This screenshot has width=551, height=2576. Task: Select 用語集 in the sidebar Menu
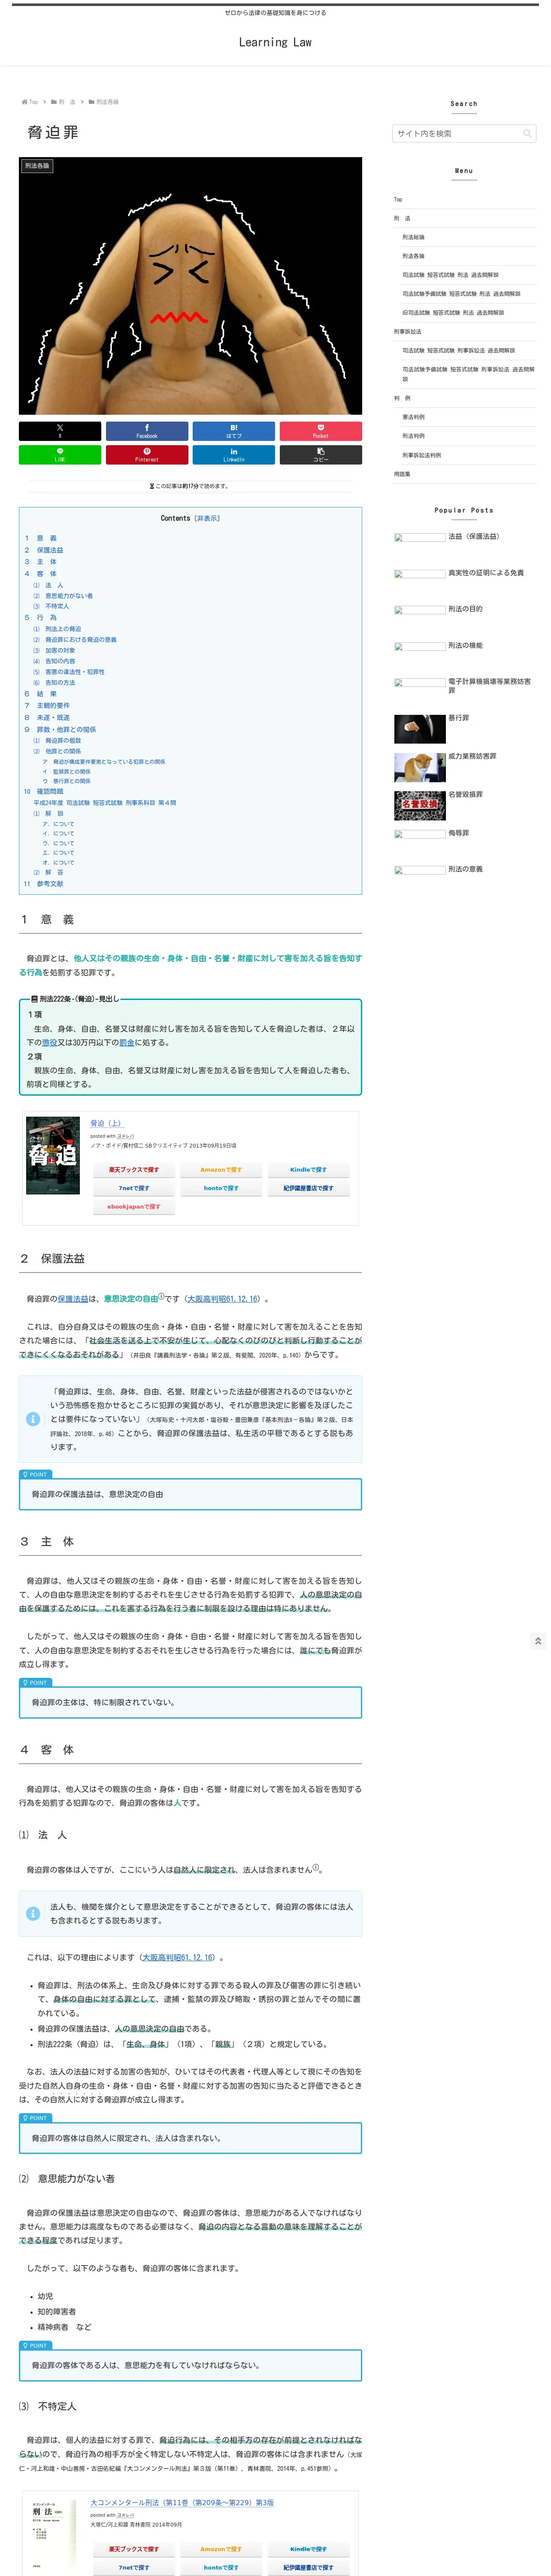tap(402, 474)
